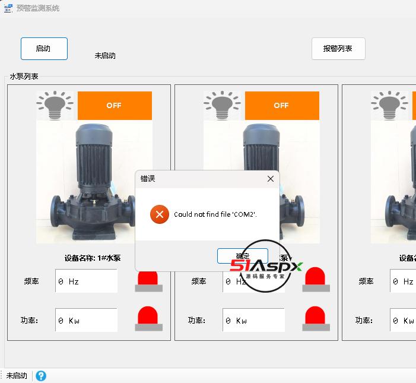This screenshot has width=416, height=383.
Task: Click the 预警监测系统 window title
Action: click(38, 8)
